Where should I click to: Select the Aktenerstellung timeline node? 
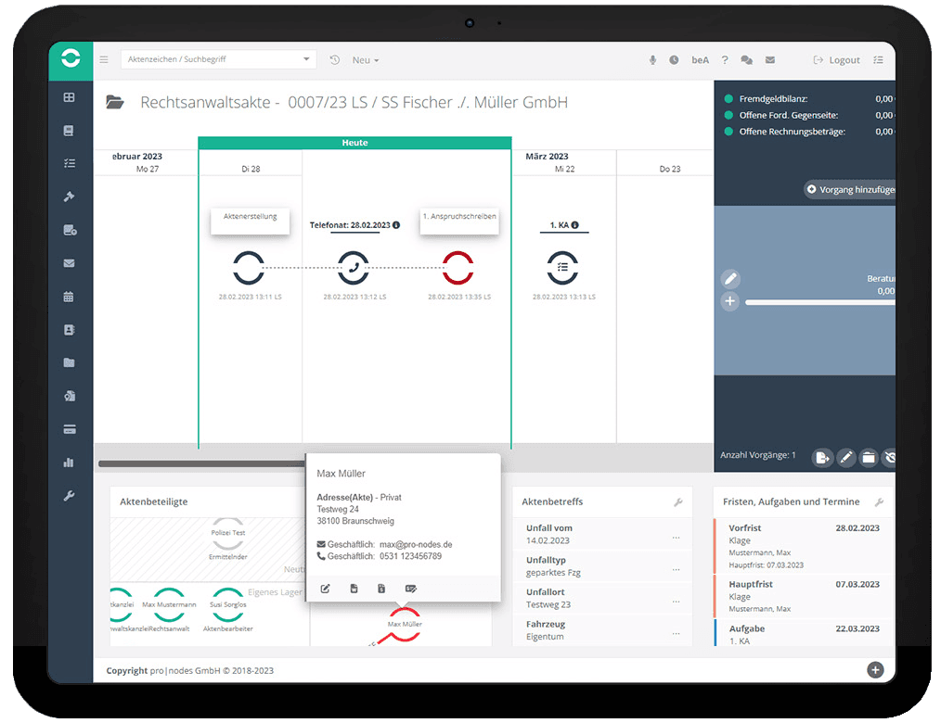tap(249, 267)
